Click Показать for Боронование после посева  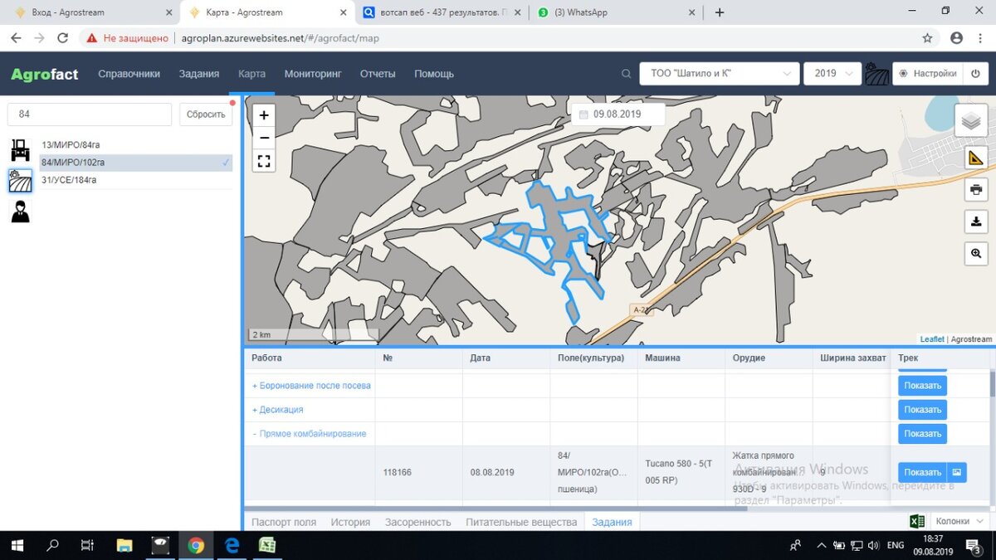point(922,386)
